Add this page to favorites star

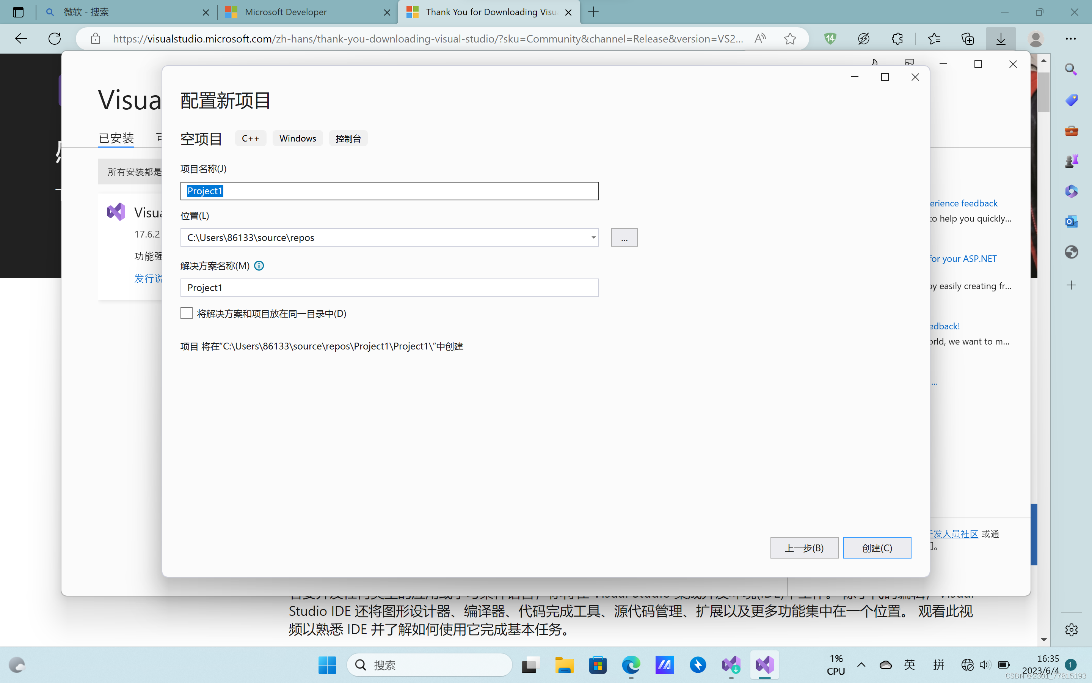(790, 39)
